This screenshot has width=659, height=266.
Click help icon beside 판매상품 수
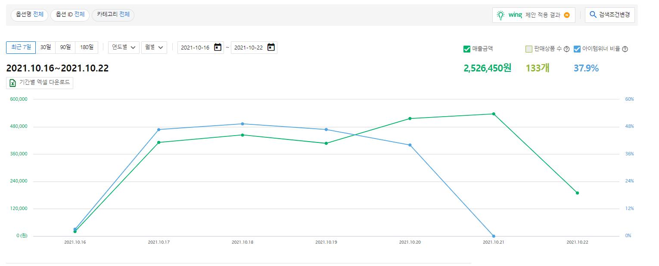[x=567, y=49]
